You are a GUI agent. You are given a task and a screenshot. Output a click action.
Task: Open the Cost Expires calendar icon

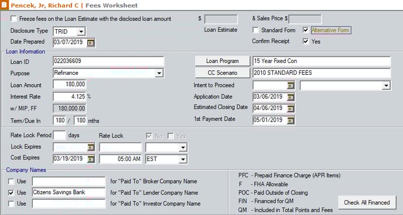(x=91, y=159)
